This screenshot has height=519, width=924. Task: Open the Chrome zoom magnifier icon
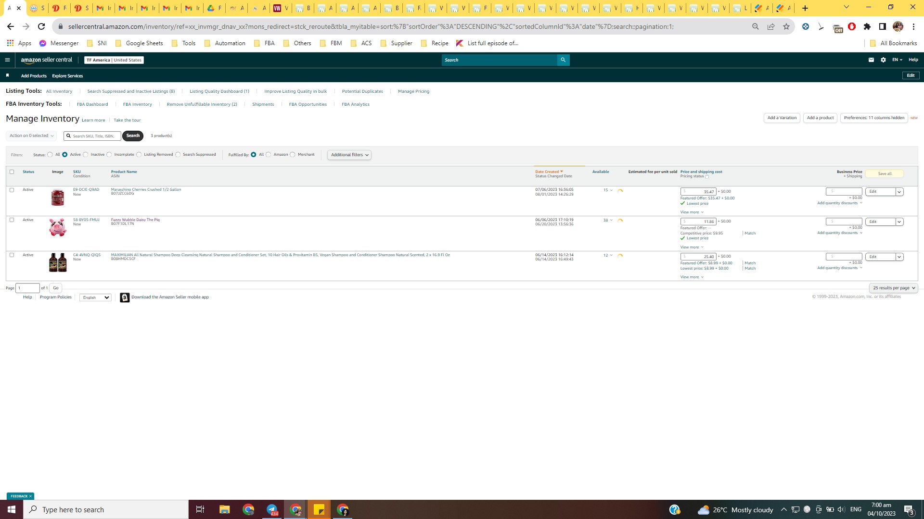pyautogui.click(x=756, y=26)
